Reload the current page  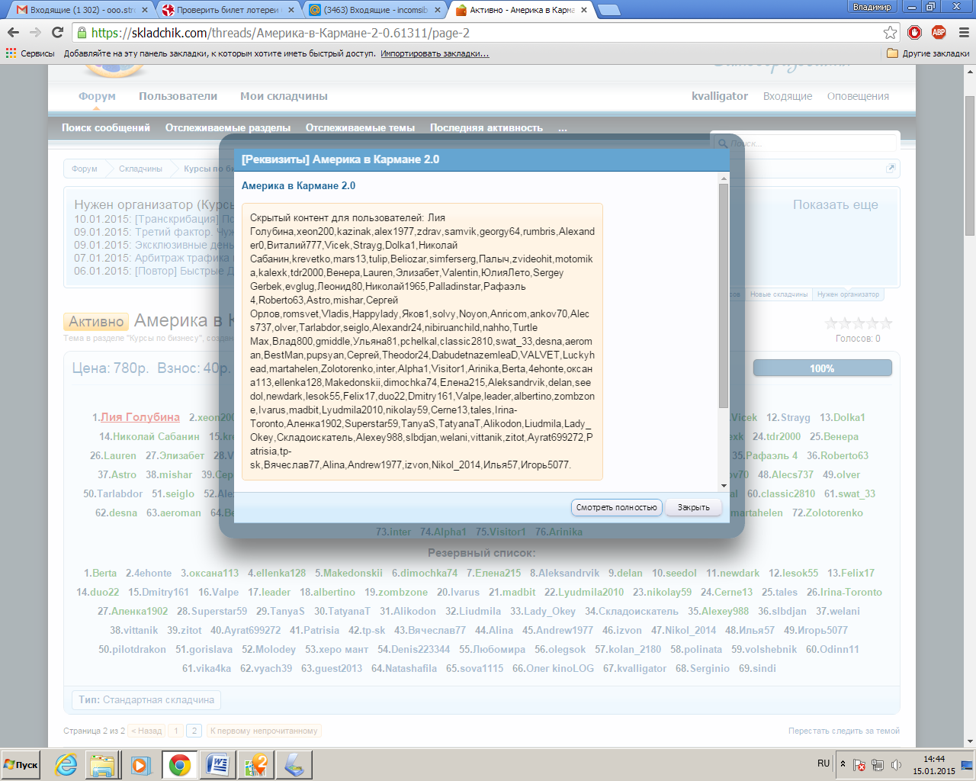(x=57, y=33)
